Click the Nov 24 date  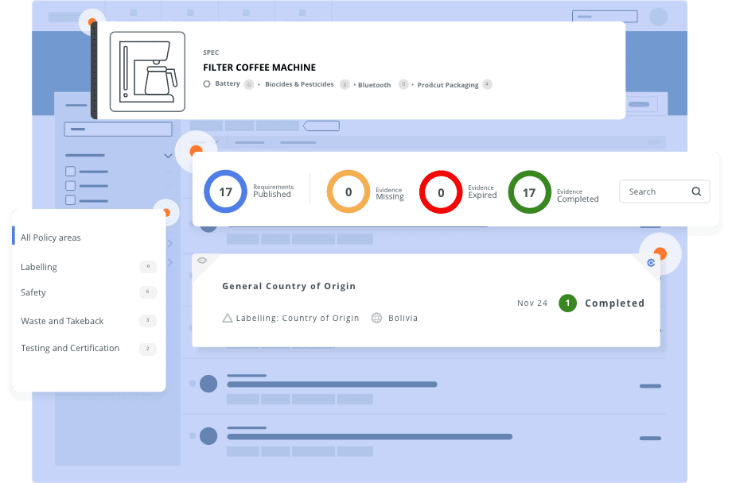click(x=532, y=303)
